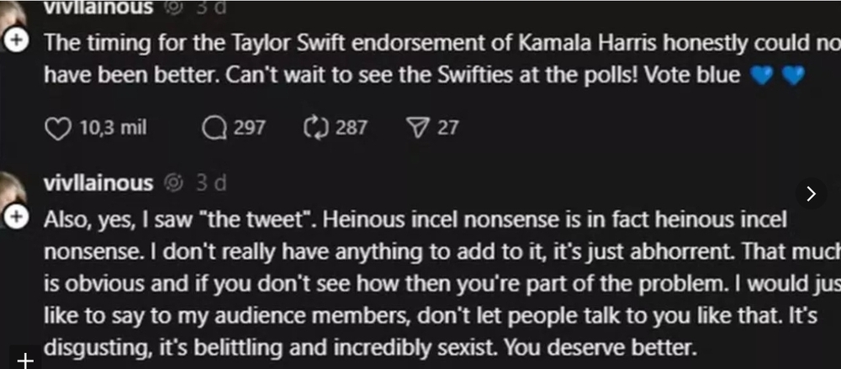
Task: Open the 297 replies count
Action: coord(250,128)
